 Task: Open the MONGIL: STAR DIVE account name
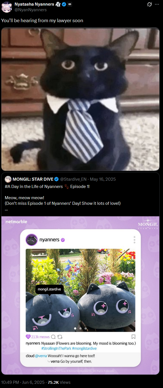point(33,179)
